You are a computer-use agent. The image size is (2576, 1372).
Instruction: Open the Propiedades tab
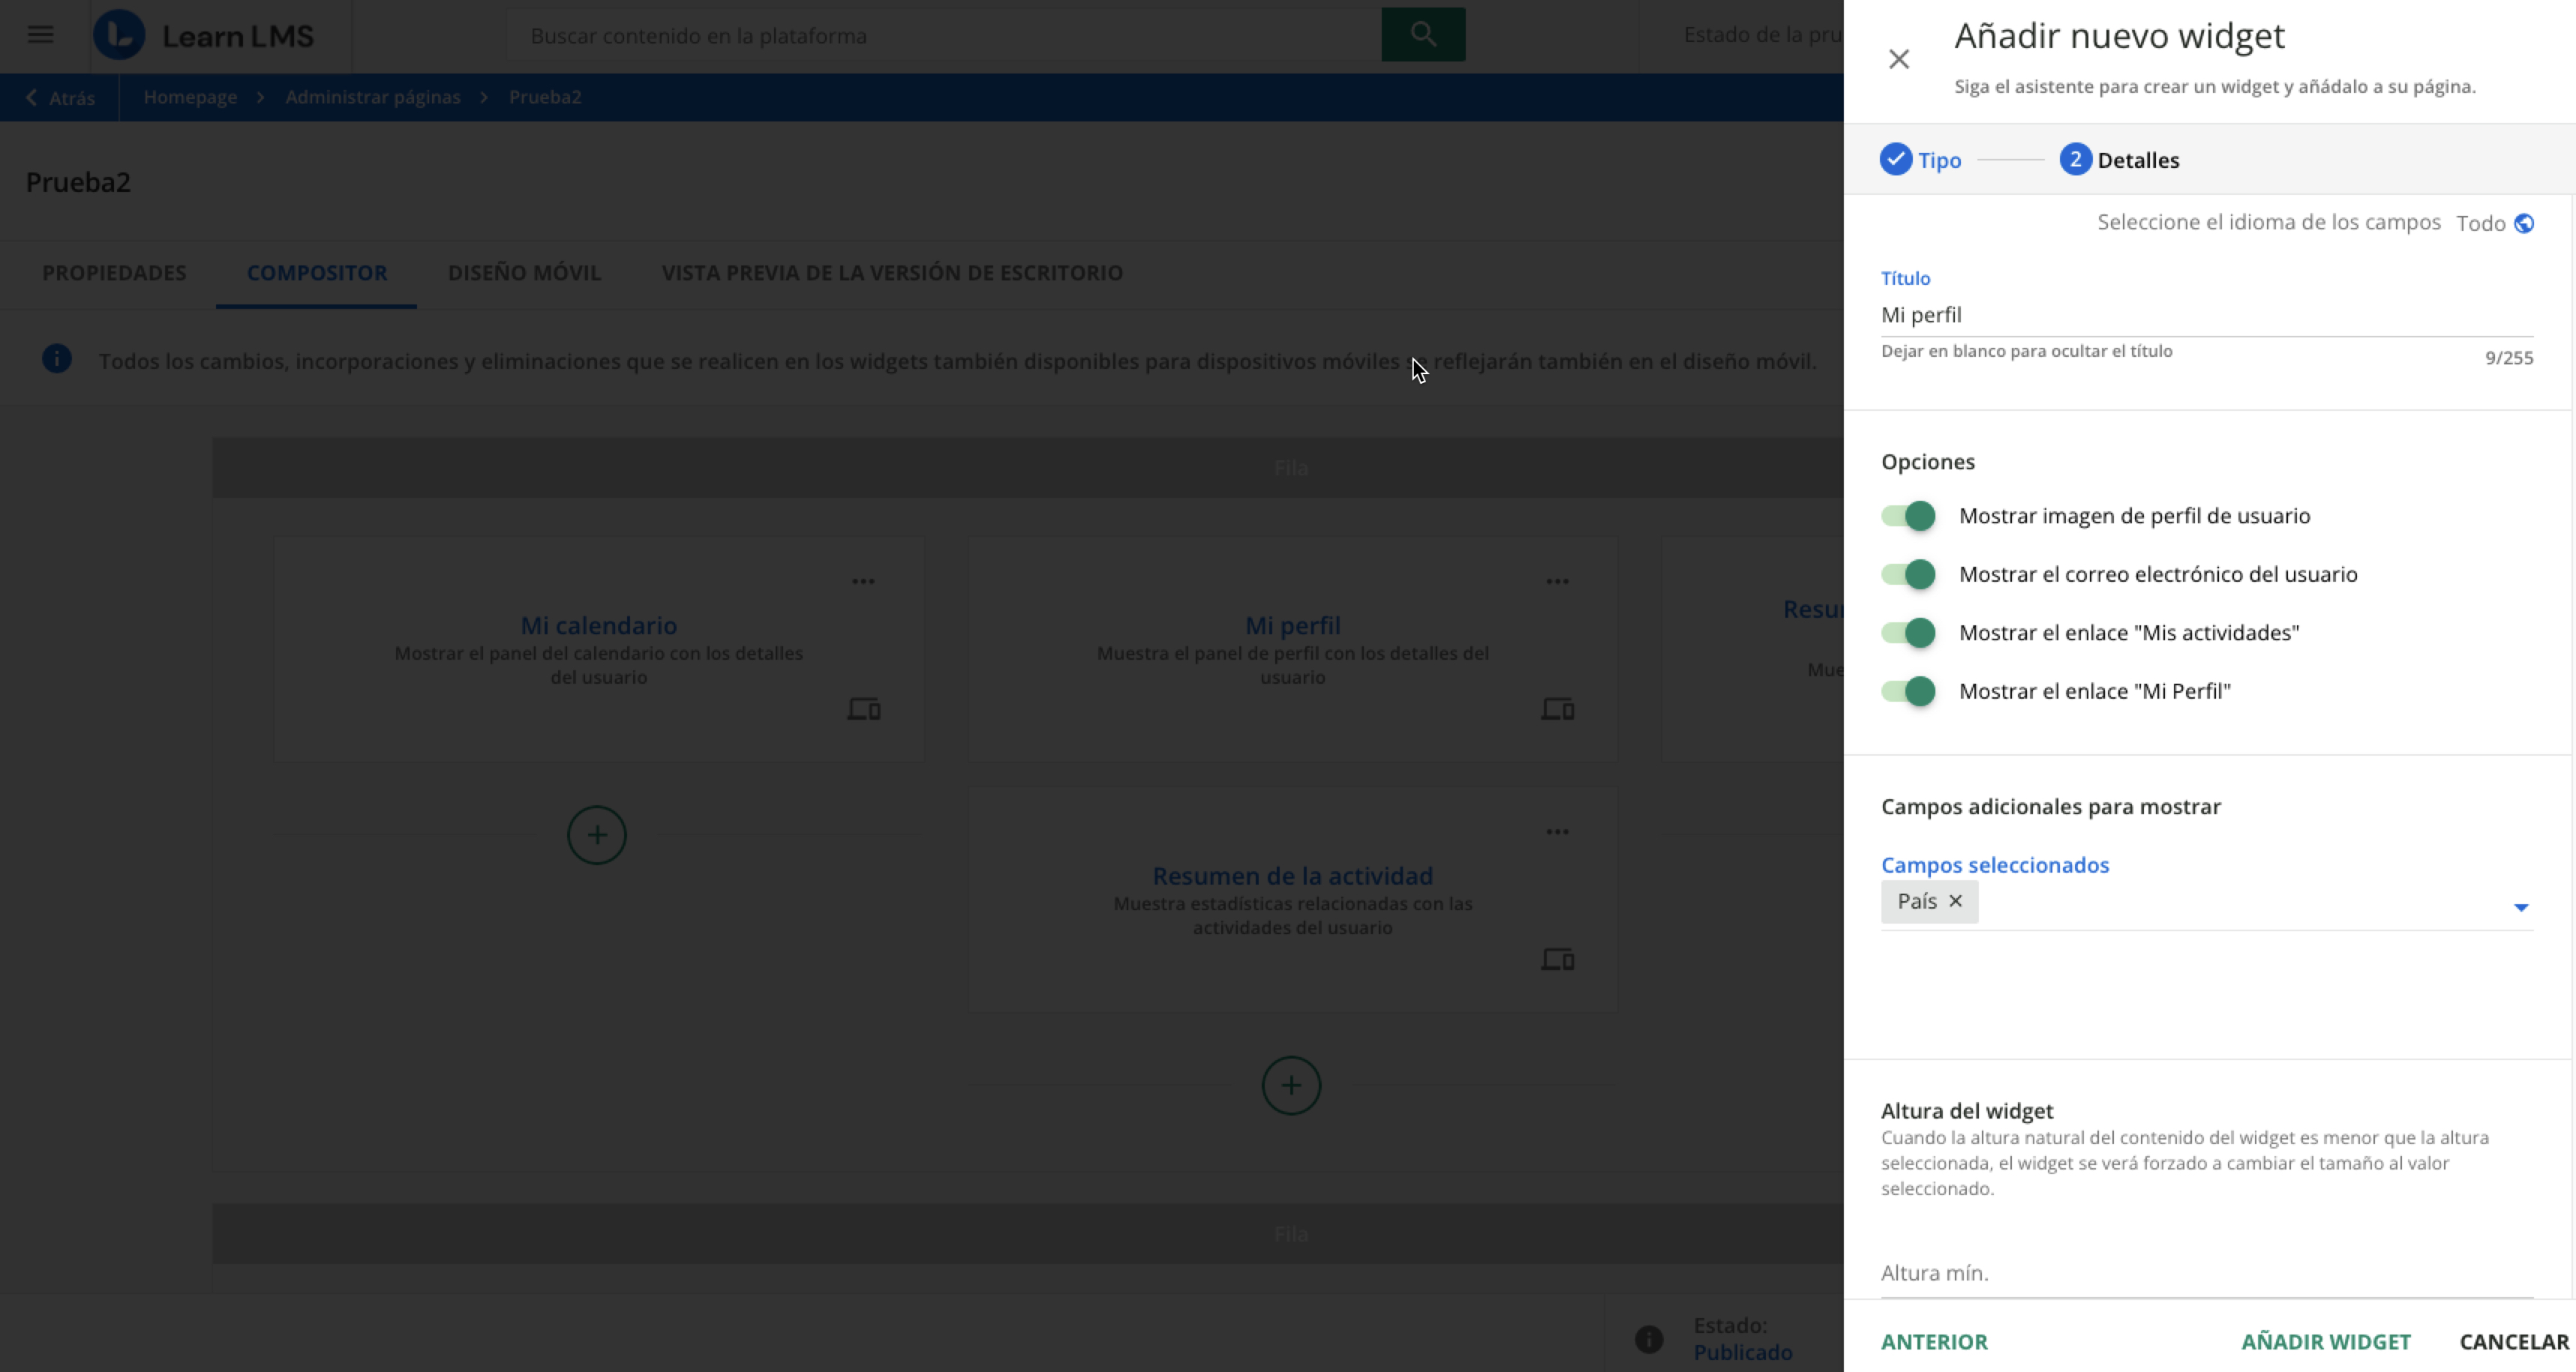click(114, 273)
